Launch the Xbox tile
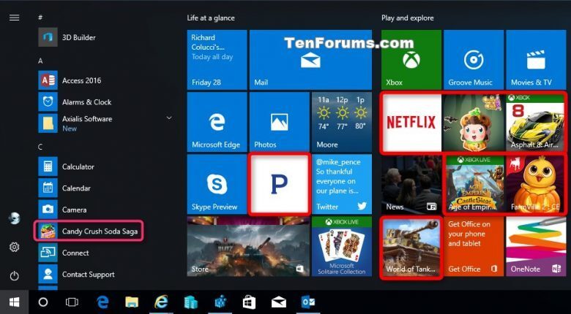Viewport: 571px width, 314px height. 411,60
